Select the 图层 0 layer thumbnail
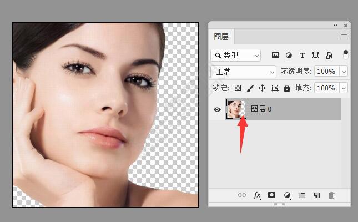The height and width of the screenshot is (222, 358). point(236,109)
